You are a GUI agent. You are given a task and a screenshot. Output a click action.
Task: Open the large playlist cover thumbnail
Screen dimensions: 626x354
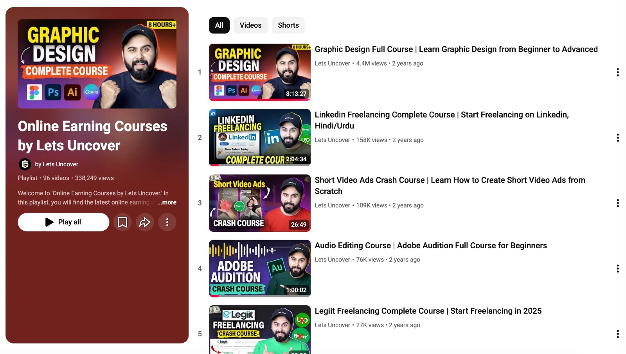click(x=97, y=64)
